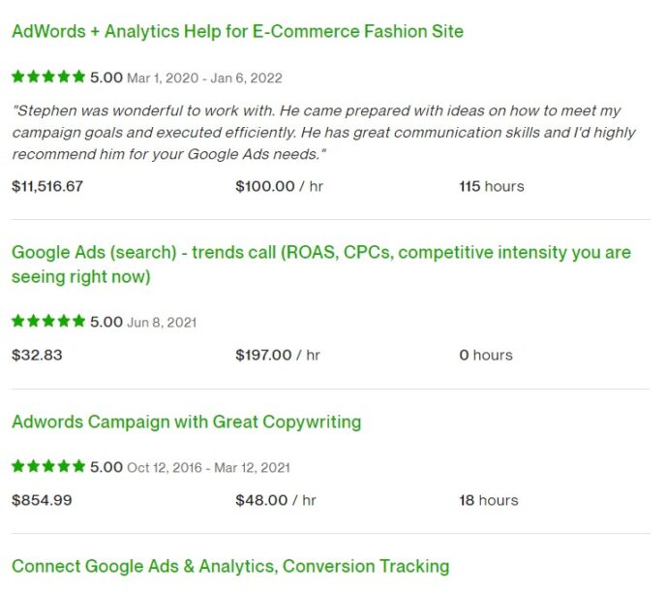Click the Jun 8, 2021 date
Screen dimensions: 666x594
(161, 322)
